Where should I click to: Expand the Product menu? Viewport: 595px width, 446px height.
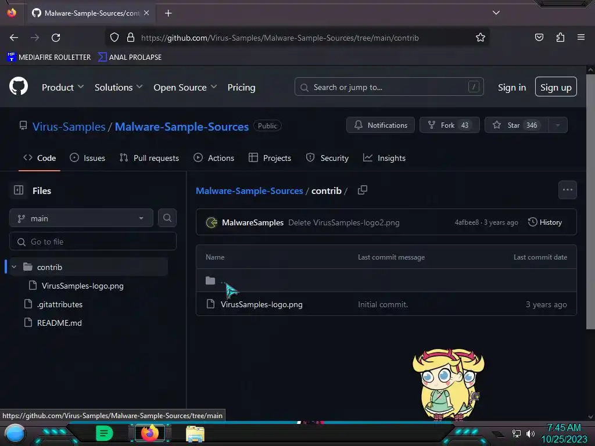coord(63,87)
